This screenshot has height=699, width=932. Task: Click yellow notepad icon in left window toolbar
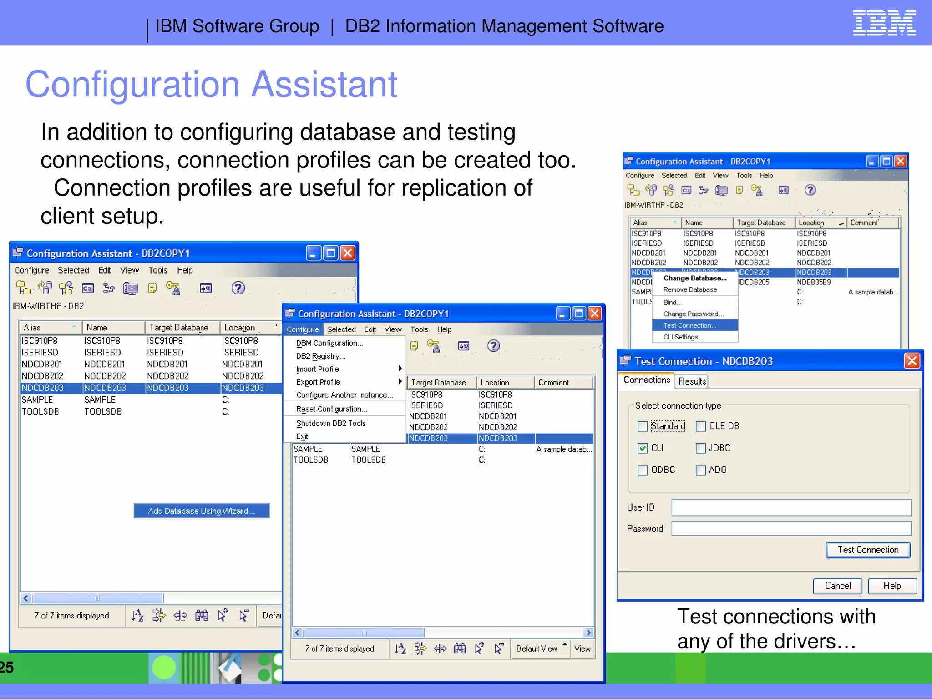(152, 288)
